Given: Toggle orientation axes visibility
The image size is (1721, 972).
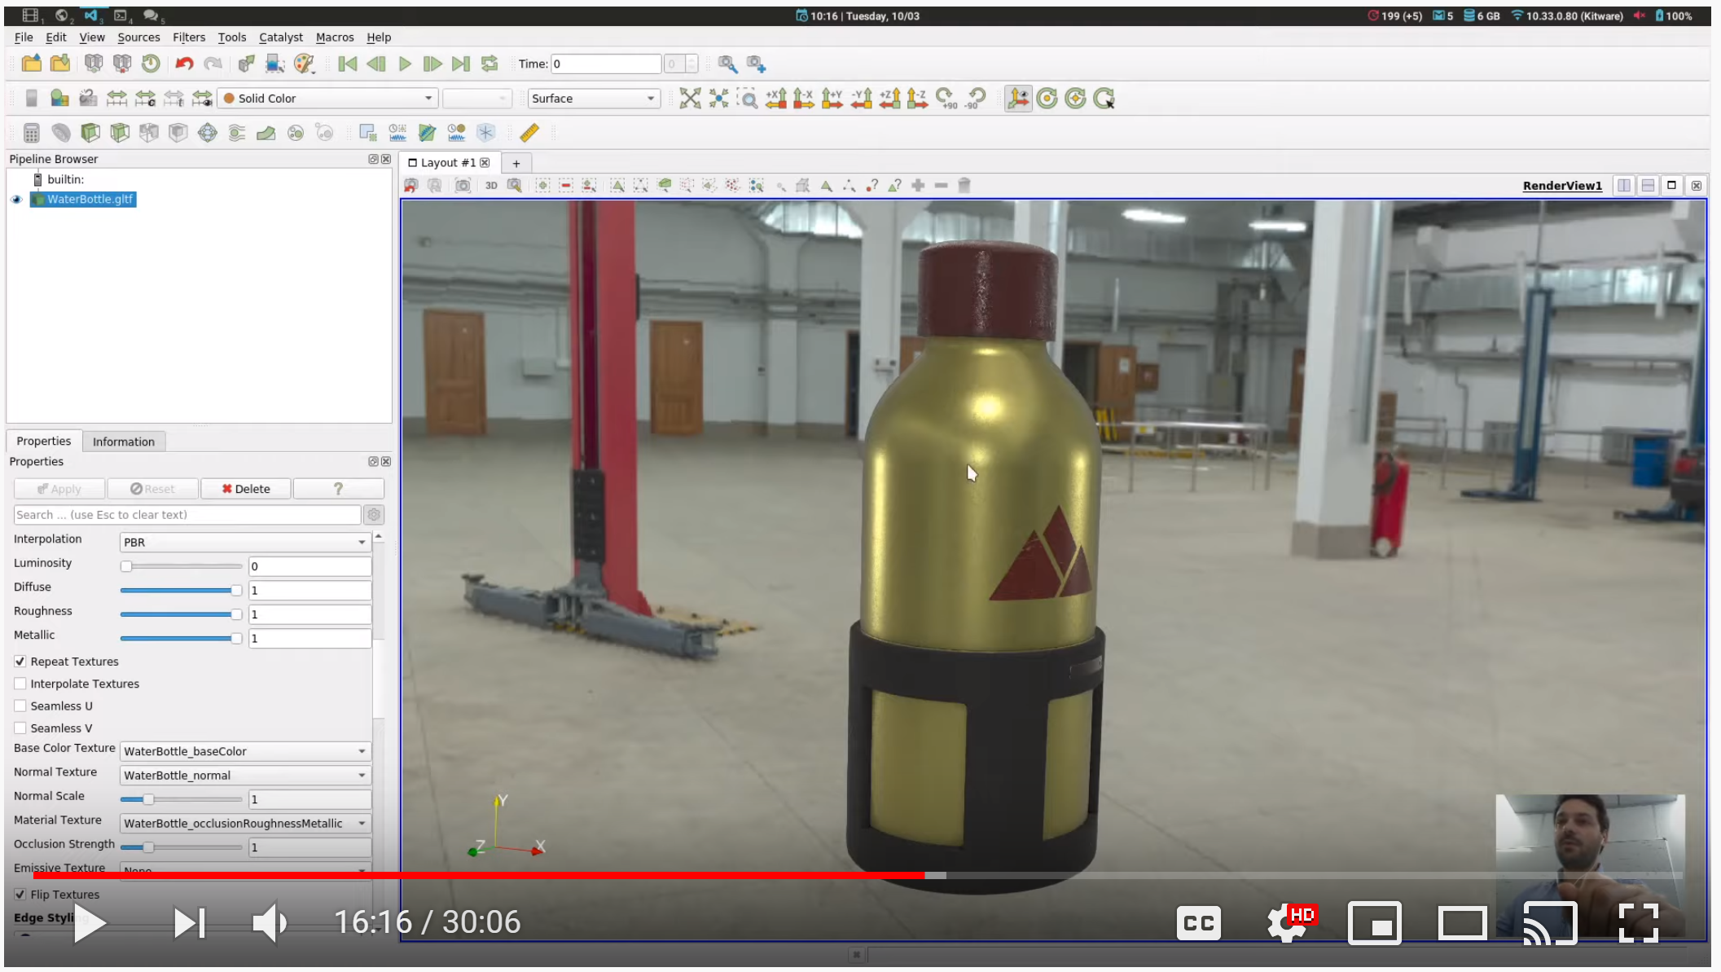Looking at the screenshot, I should (x=1018, y=99).
